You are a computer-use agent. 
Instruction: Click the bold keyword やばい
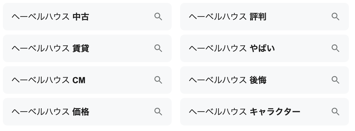tap(262, 49)
